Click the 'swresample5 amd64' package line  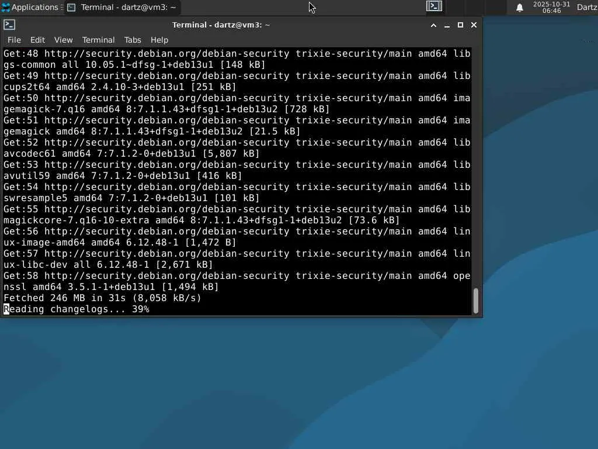coord(131,198)
